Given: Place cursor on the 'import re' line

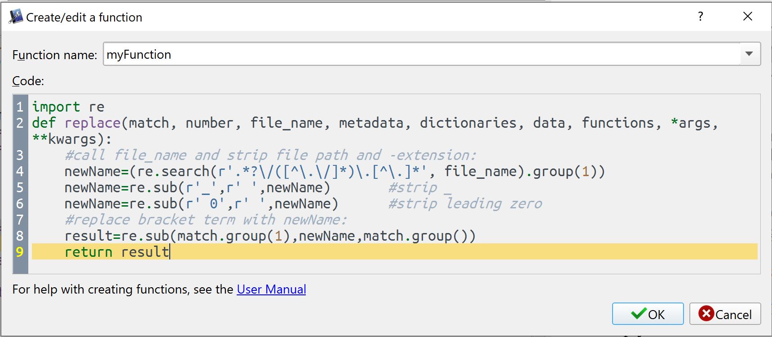Looking at the screenshot, I should 68,107.
